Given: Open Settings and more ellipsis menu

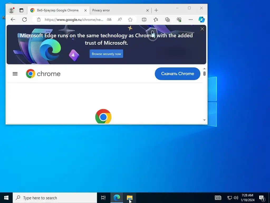Looking at the screenshot, I should pyautogui.click(x=191, y=20).
